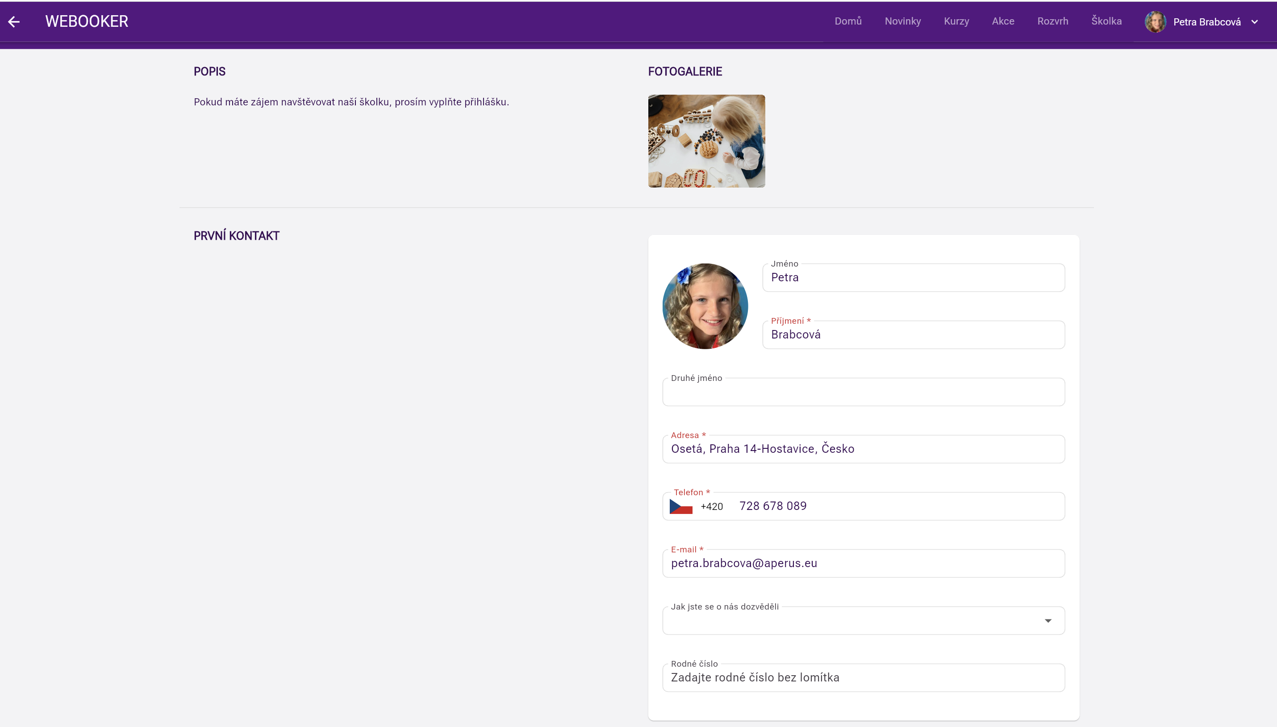The image size is (1277, 727).
Task: Focus the Druhé jméno field
Action: pos(863,393)
